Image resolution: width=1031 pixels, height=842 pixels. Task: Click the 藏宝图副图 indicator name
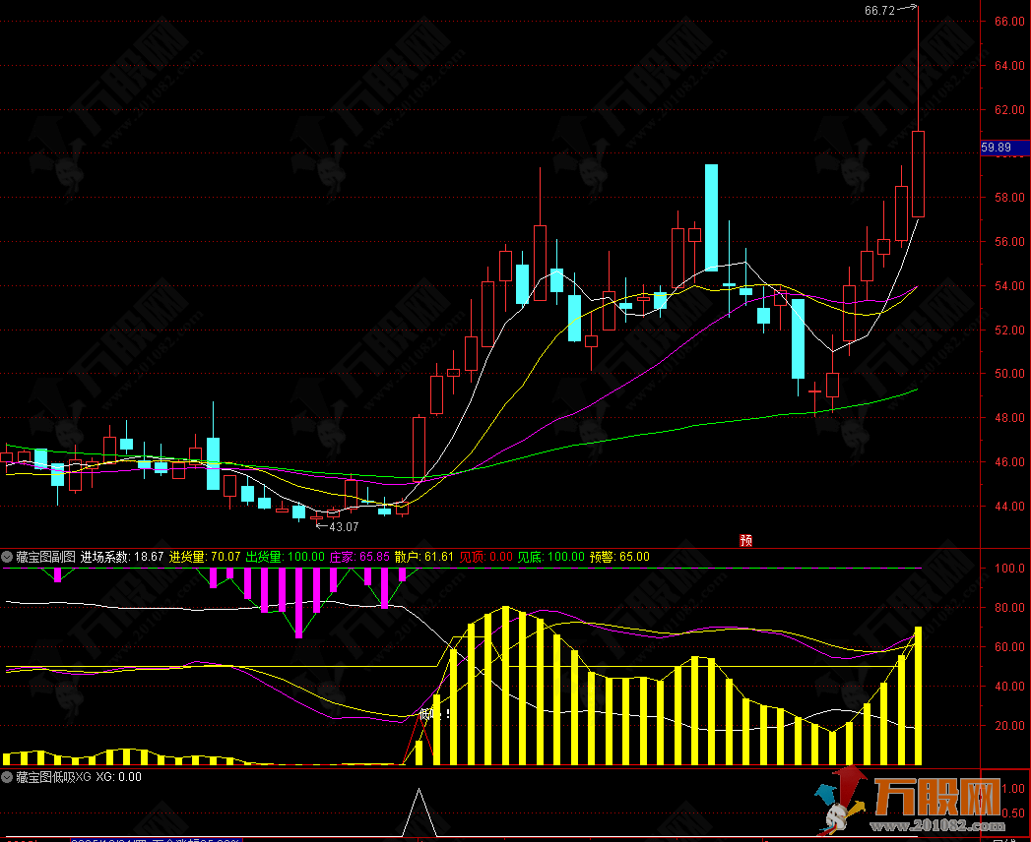45,557
